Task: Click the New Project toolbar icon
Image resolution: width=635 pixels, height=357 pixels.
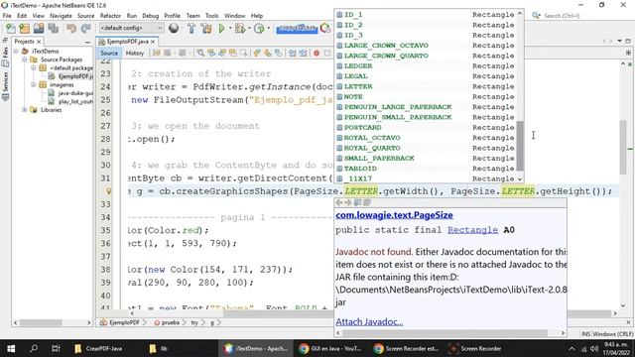Action: (x=24, y=29)
